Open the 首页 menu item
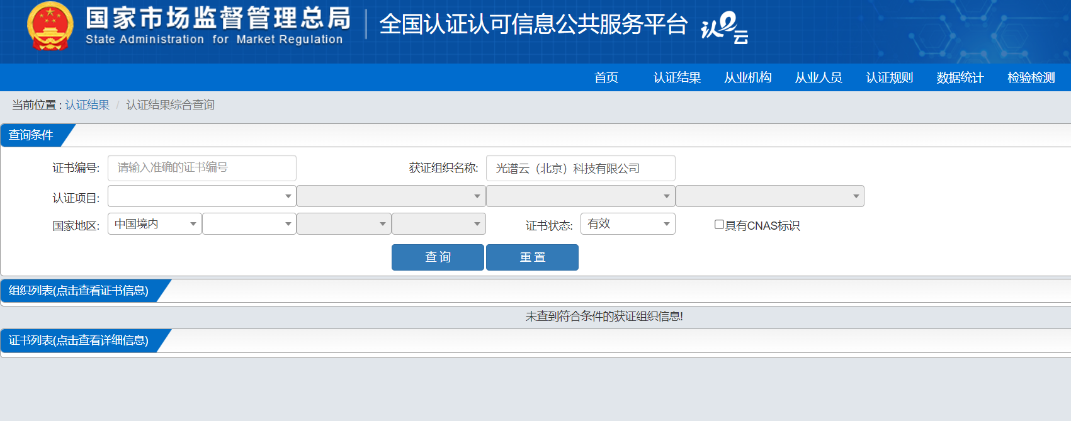Screen dimensions: 1071x421 (x=606, y=77)
